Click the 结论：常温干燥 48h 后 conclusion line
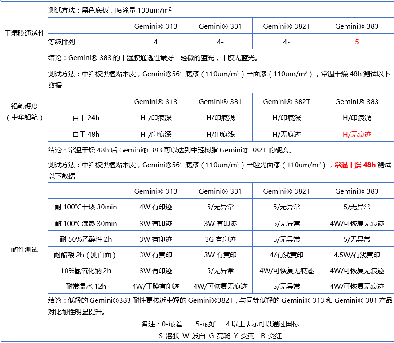The height and width of the screenshot is (343, 394). tap(170, 150)
